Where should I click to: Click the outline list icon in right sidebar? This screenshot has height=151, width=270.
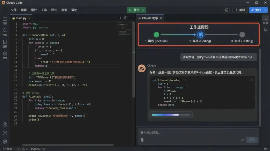coord(265,19)
